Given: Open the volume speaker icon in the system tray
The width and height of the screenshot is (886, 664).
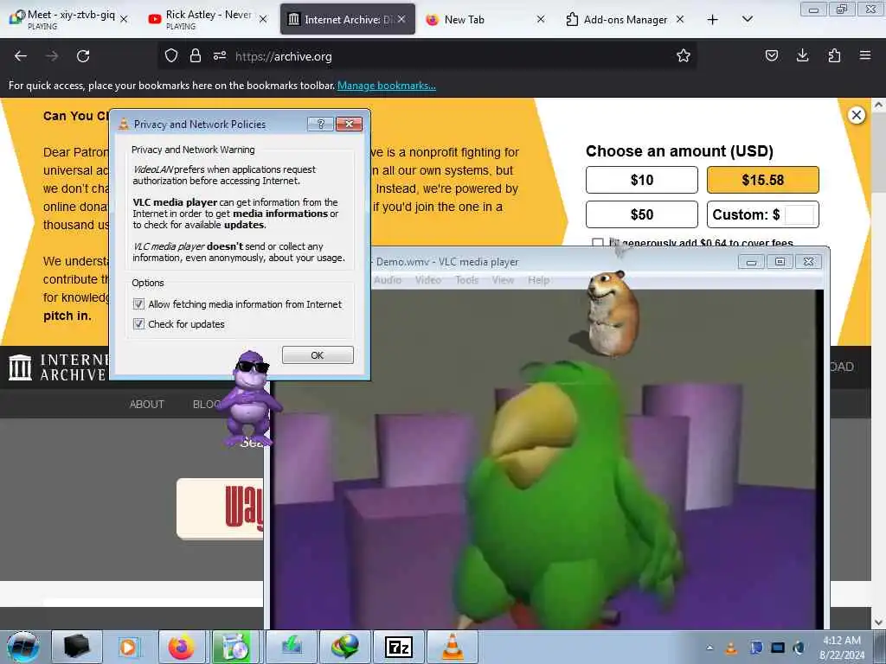Looking at the screenshot, I should point(799,648).
